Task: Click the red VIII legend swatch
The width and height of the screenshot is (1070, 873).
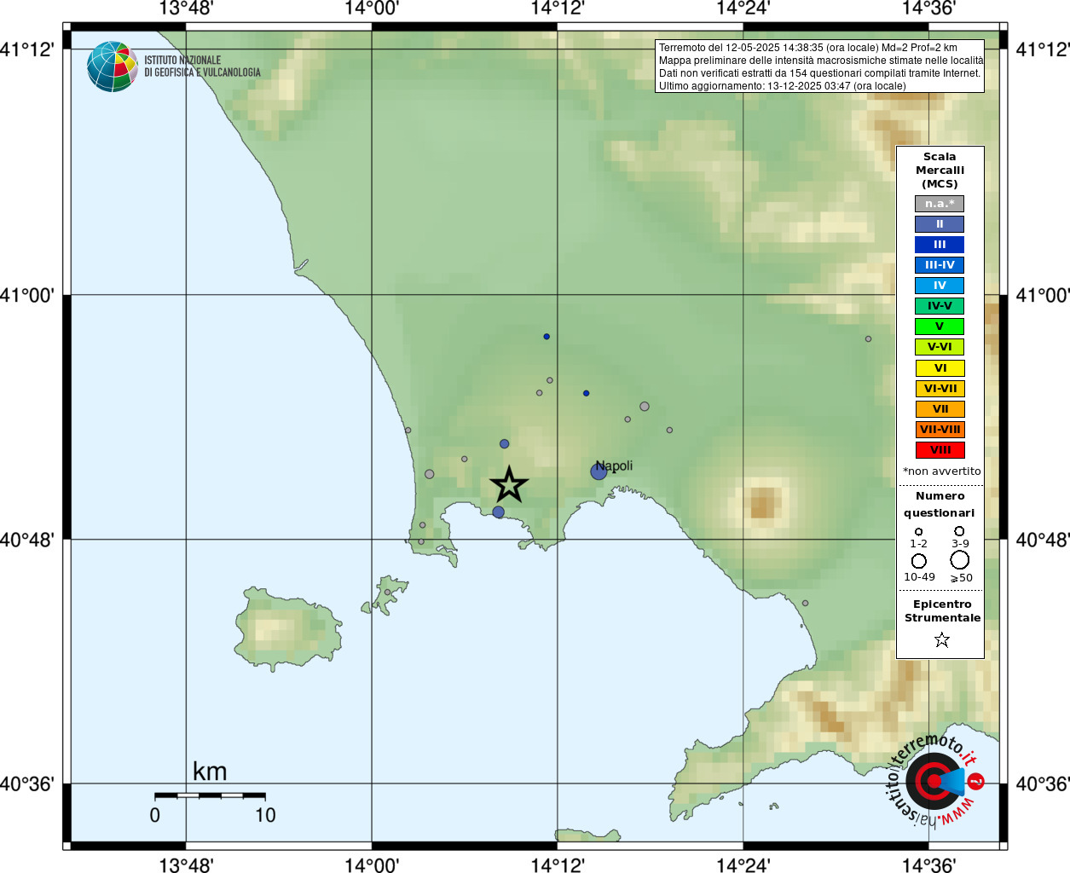Action: tap(940, 450)
